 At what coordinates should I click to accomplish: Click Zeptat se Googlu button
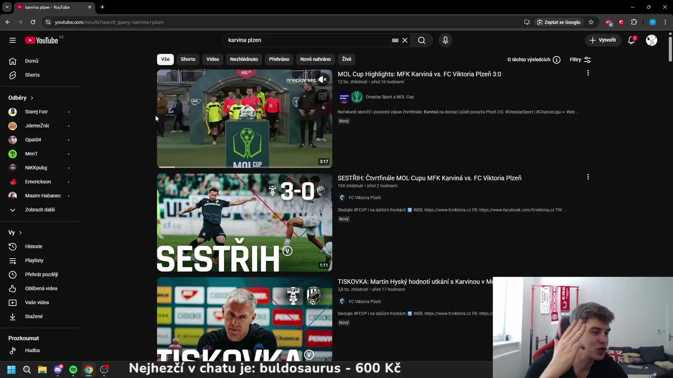point(558,22)
